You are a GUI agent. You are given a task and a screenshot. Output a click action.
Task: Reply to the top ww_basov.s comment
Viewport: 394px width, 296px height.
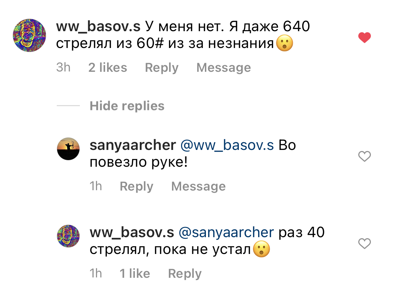click(161, 68)
